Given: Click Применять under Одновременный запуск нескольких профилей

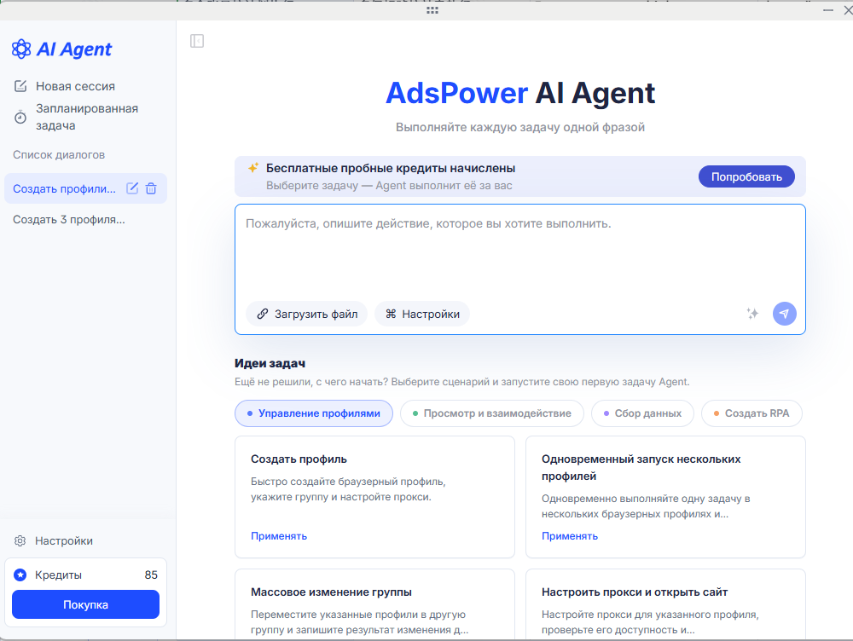Looking at the screenshot, I should [x=570, y=536].
